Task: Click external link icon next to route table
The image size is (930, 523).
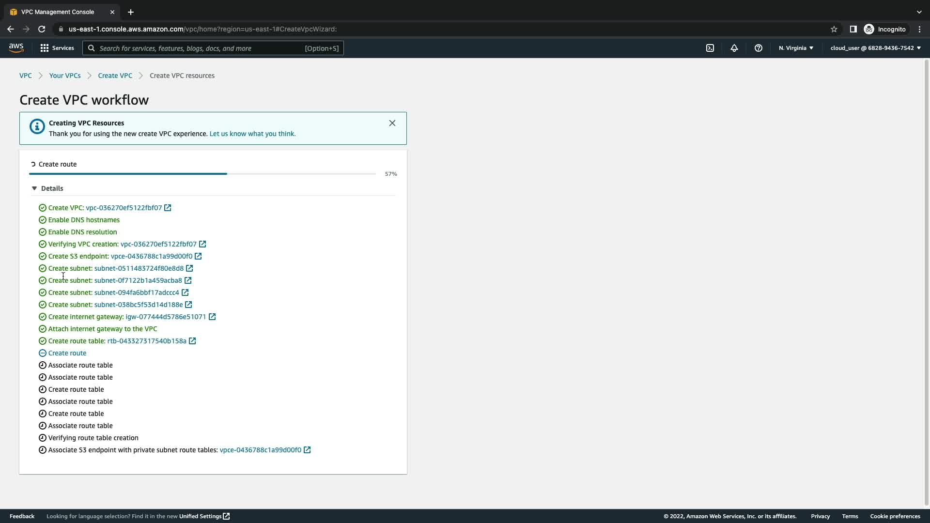Action: (192, 341)
